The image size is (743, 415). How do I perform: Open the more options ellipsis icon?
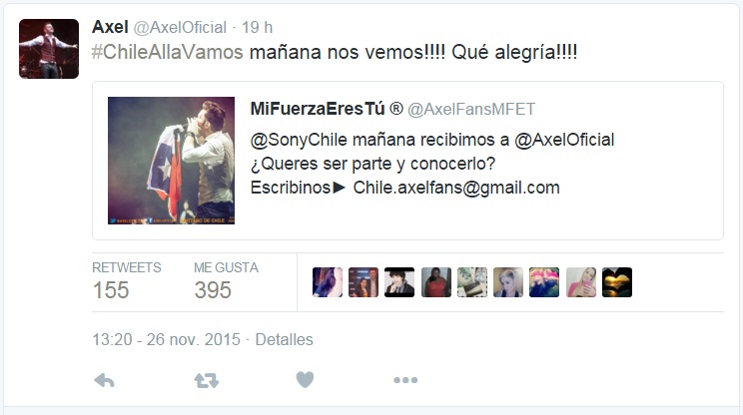(405, 380)
